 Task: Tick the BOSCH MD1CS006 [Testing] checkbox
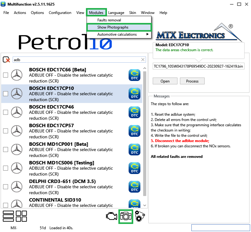[6, 168]
